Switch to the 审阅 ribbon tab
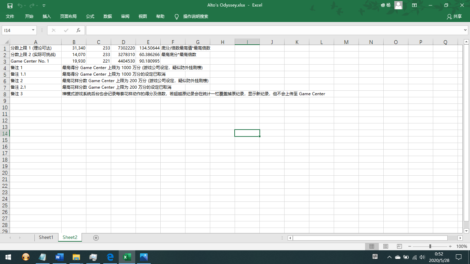 (125, 16)
